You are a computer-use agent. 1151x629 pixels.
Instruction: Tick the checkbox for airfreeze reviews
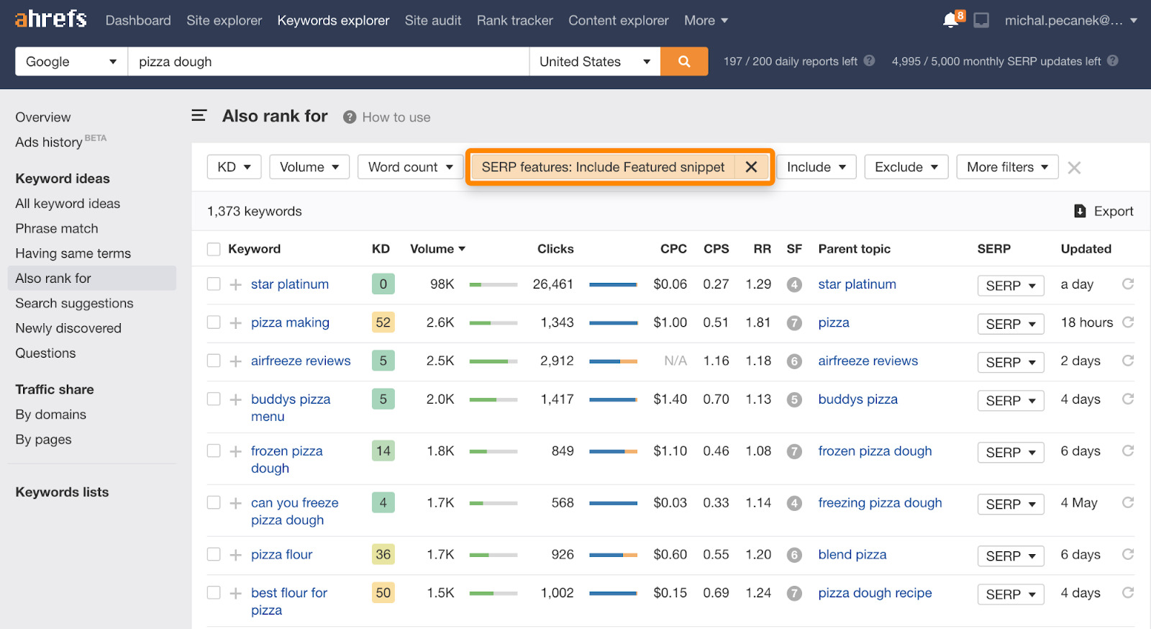coord(214,361)
